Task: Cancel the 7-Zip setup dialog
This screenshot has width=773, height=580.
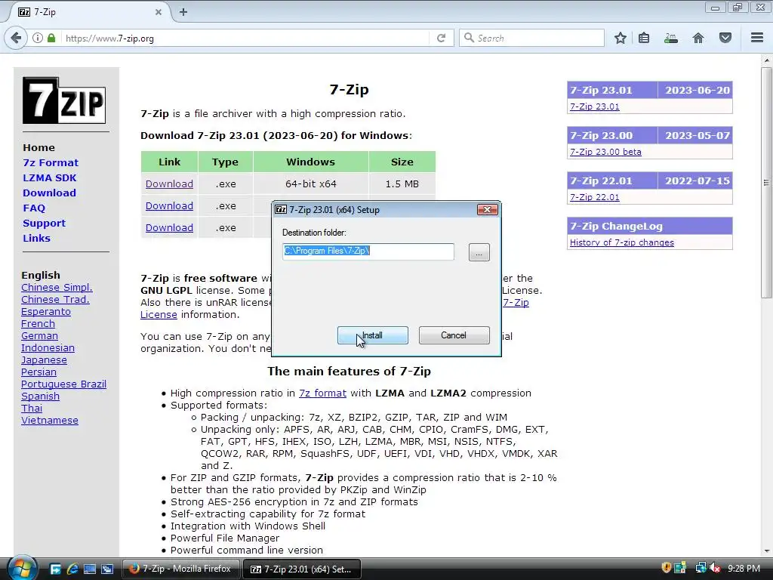Action: point(454,335)
